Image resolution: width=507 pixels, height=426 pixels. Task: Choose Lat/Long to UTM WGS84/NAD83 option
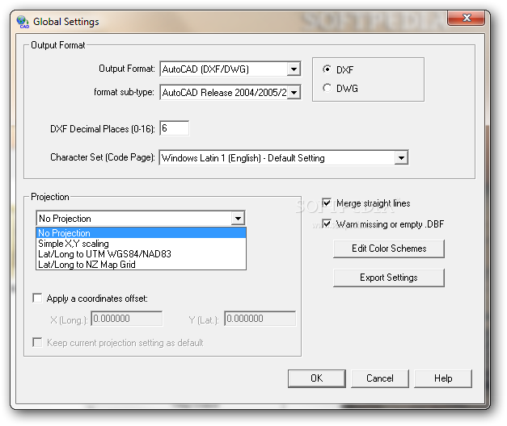pos(141,254)
